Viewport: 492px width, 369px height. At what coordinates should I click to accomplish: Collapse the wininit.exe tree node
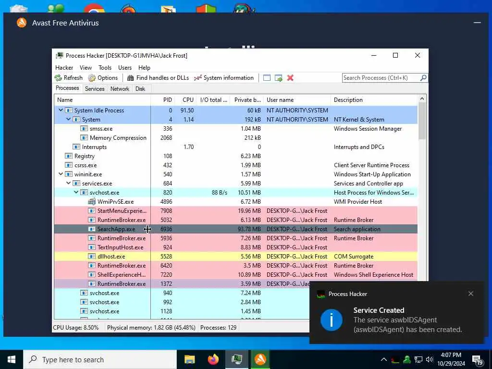(61, 174)
